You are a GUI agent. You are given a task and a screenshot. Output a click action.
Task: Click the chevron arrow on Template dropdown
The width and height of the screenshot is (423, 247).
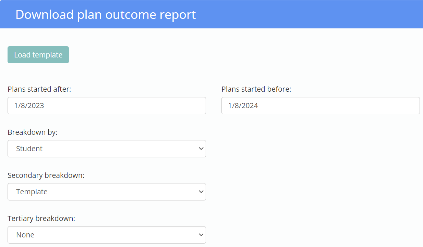pos(201,192)
